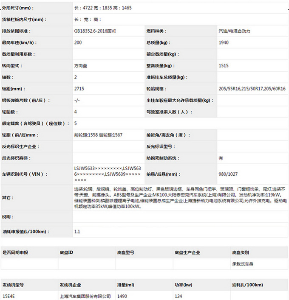
Task: Click the axle count value 2
Action: point(76,77)
